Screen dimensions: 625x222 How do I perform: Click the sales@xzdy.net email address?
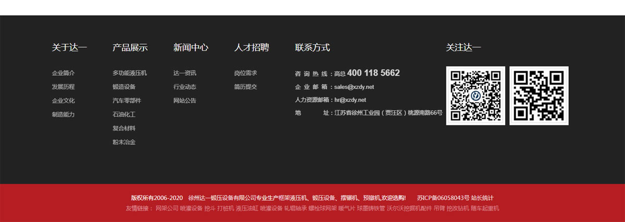(x=354, y=87)
